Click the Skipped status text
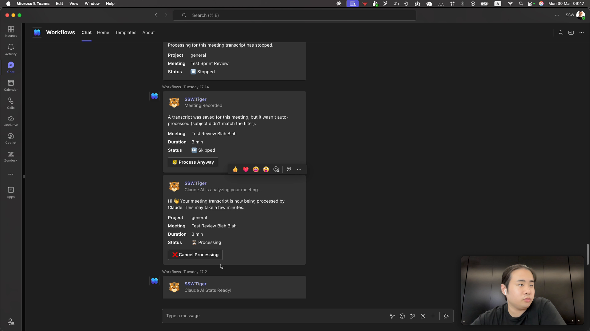 [206, 150]
